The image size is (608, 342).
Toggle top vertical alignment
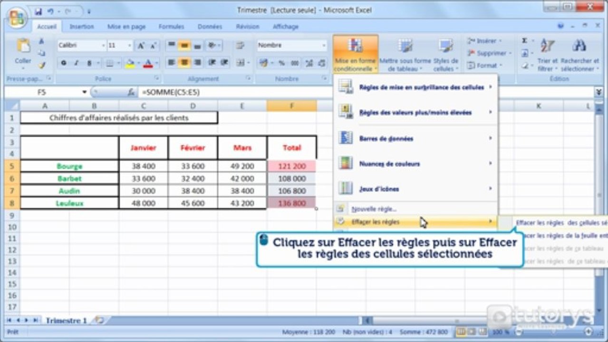pos(172,46)
